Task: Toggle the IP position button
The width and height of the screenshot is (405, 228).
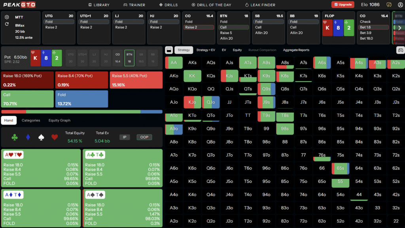Action: coord(125,137)
